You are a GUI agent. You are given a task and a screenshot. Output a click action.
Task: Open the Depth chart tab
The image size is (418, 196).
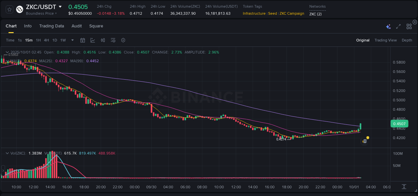[x=407, y=40]
